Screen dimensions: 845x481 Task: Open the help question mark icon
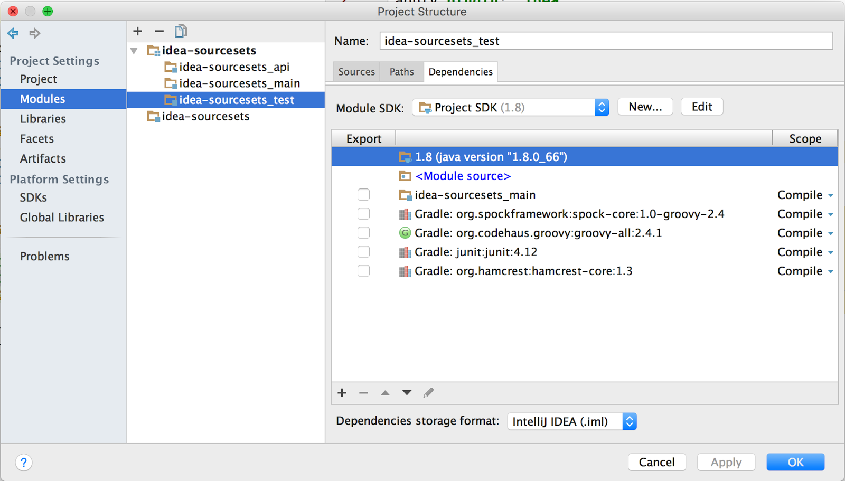24,463
